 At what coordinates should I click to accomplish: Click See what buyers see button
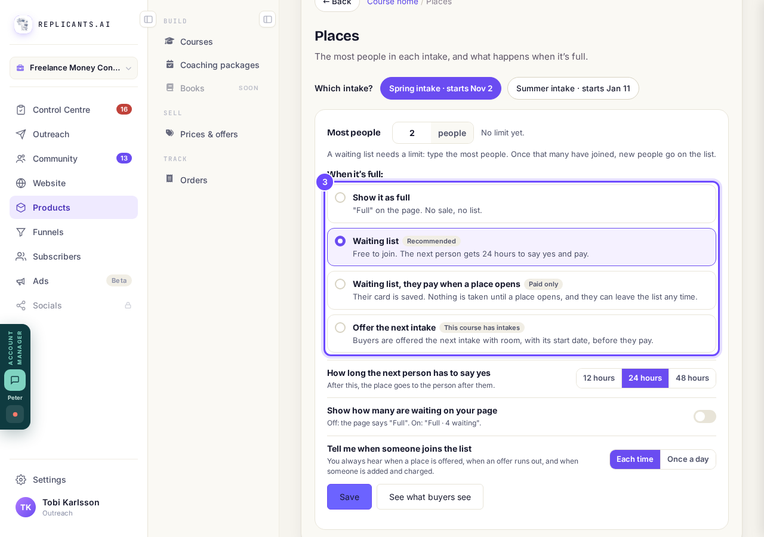[x=430, y=497]
